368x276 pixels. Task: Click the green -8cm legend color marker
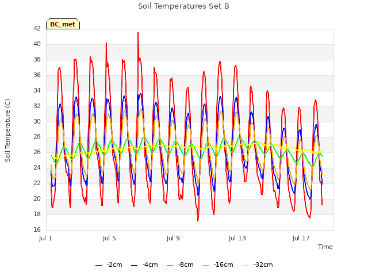tap(170, 266)
